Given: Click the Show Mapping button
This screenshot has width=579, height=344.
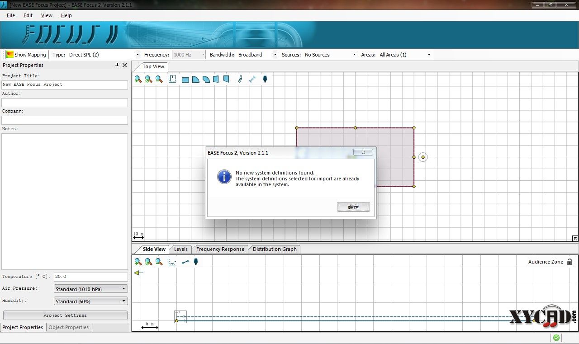Looking at the screenshot, I should (27, 55).
